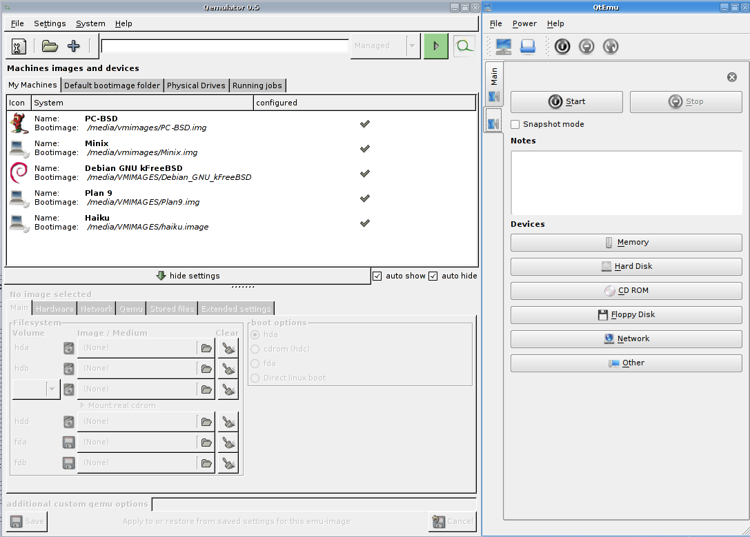Click the new machine monitor icon in QtEmu toolbar
The width and height of the screenshot is (750, 537).
tap(504, 46)
